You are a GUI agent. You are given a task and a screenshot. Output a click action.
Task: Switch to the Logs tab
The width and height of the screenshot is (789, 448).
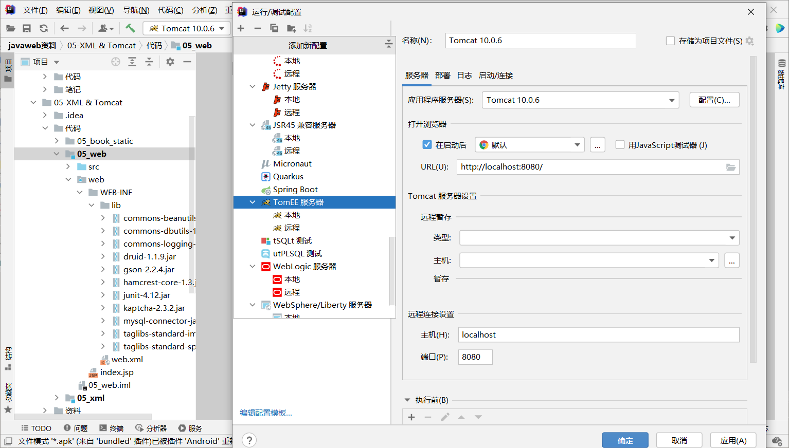(x=464, y=75)
